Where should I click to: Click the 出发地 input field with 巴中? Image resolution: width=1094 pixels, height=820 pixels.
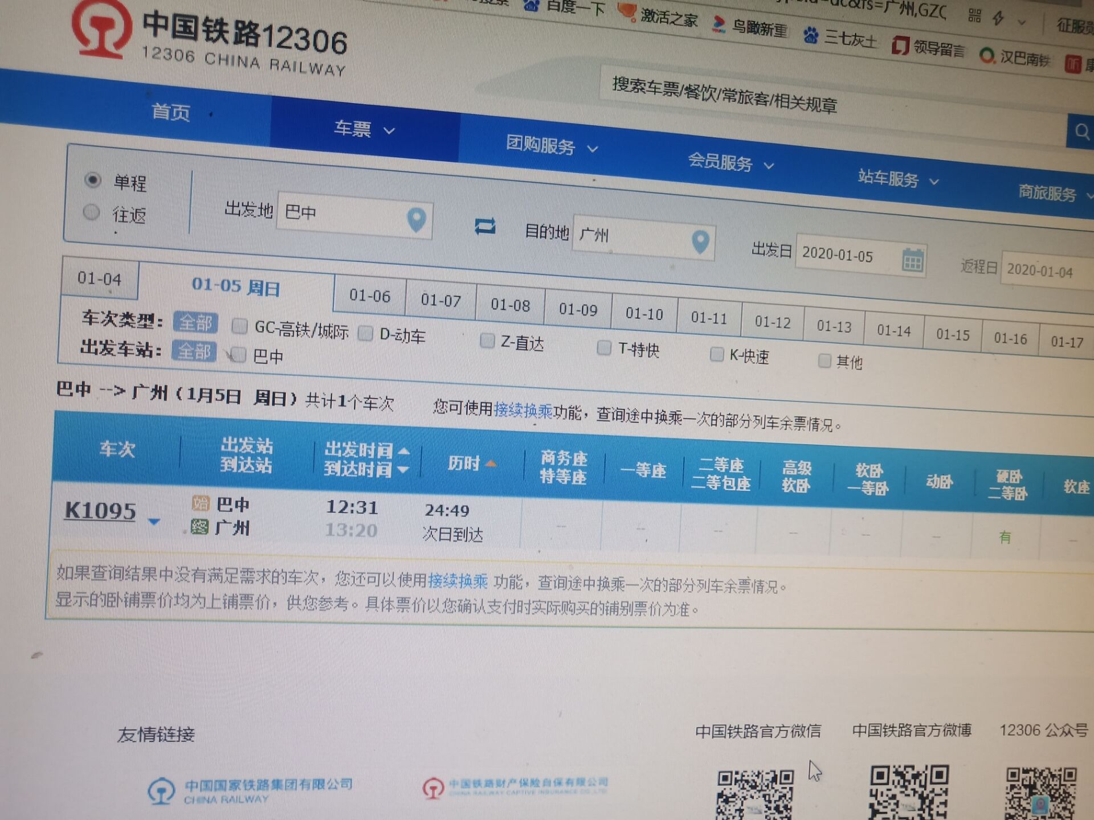click(x=354, y=217)
